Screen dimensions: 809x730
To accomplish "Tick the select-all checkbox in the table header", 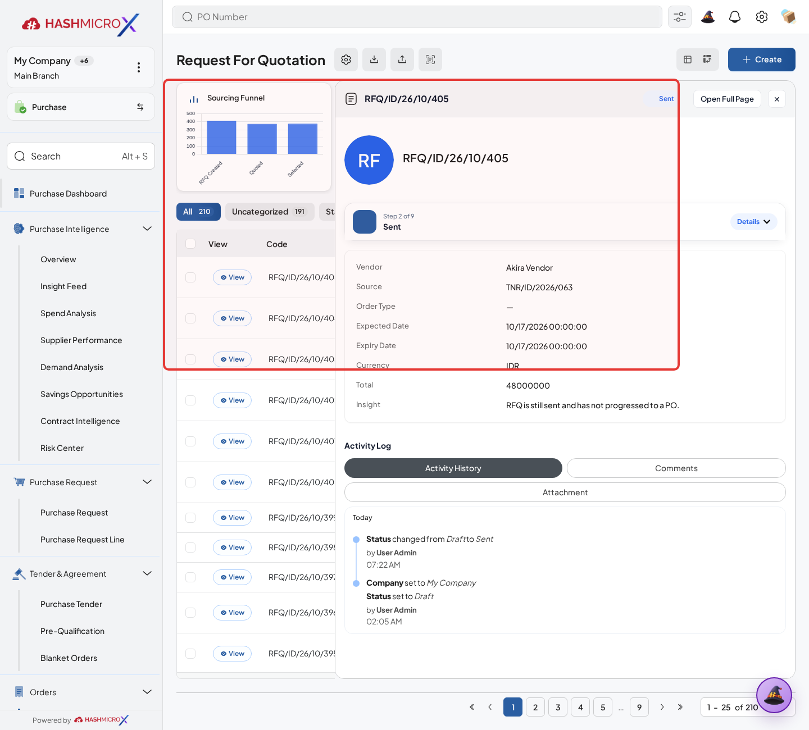I will [190, 244].
